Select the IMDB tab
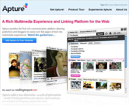129x107 pixels. pyautogui.click(x=90, y=43)
